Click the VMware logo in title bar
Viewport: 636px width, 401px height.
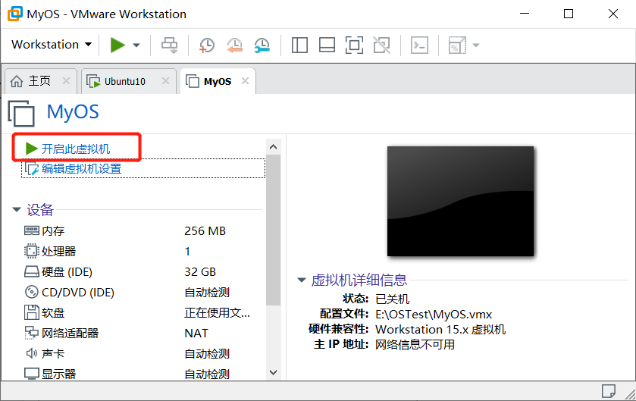[15, 14]
